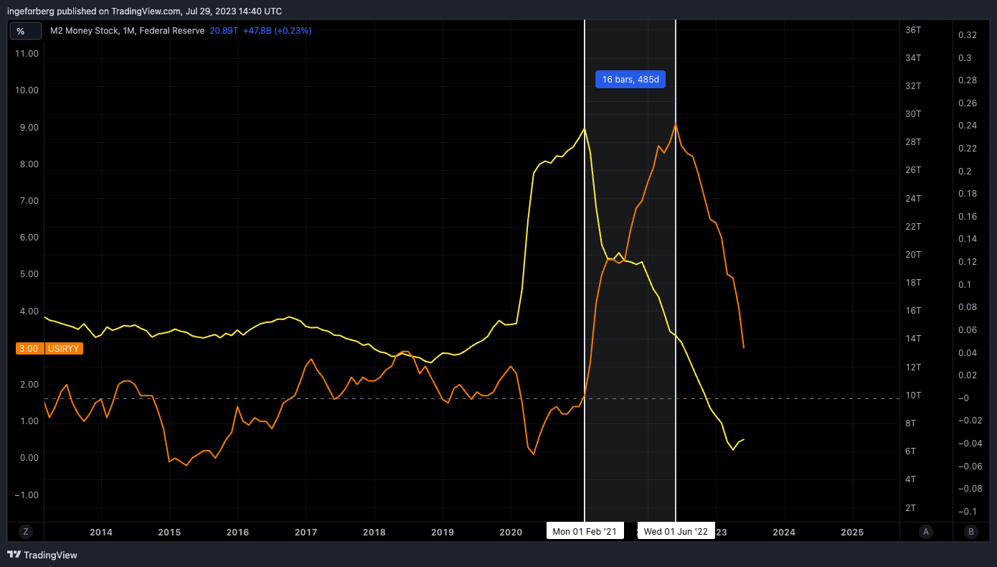997x567 pixels.
Task: Click the 20.89T legend value
Action: (223, 31)
